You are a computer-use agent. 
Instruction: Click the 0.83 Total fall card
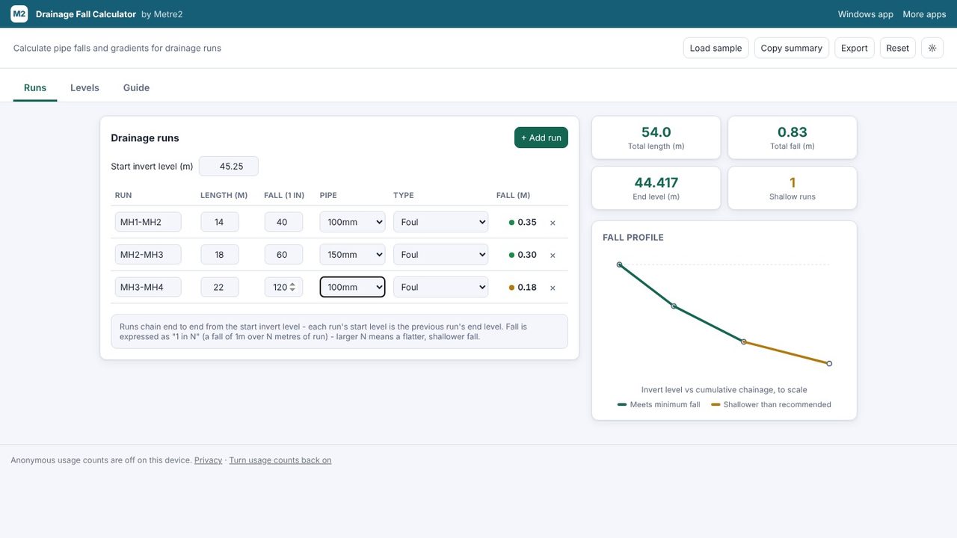coord(793,137)
